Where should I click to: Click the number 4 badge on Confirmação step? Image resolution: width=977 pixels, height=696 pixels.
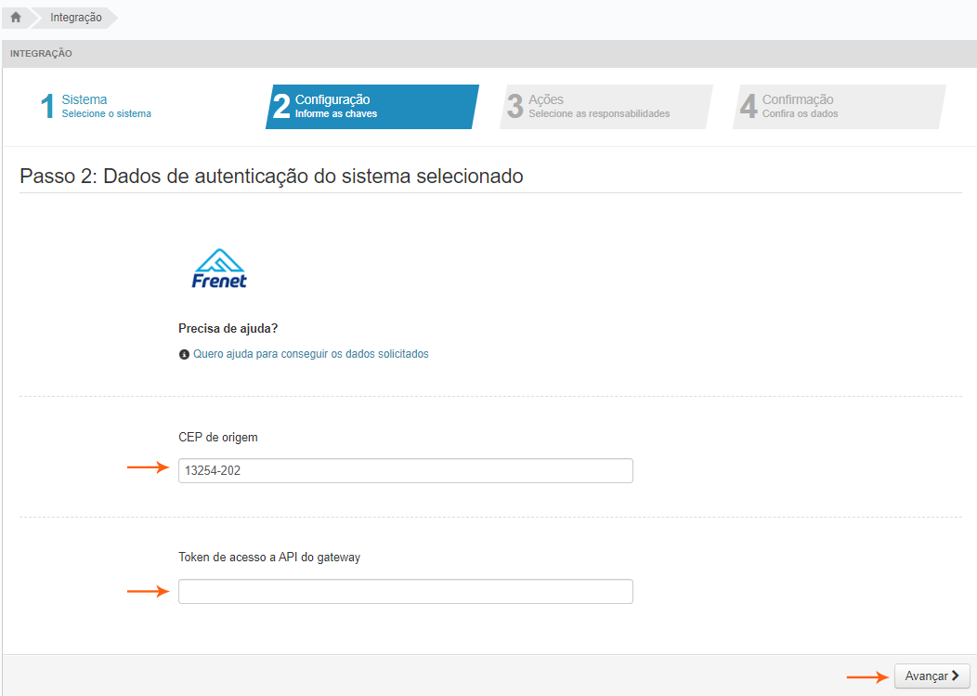tap(749, 106)
